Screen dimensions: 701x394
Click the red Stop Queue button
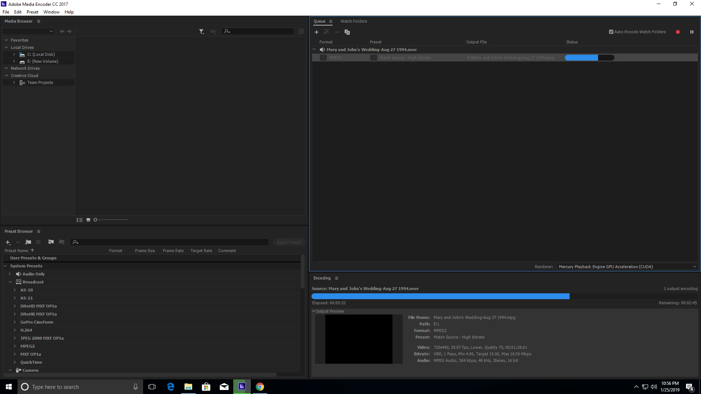[678, 32]
